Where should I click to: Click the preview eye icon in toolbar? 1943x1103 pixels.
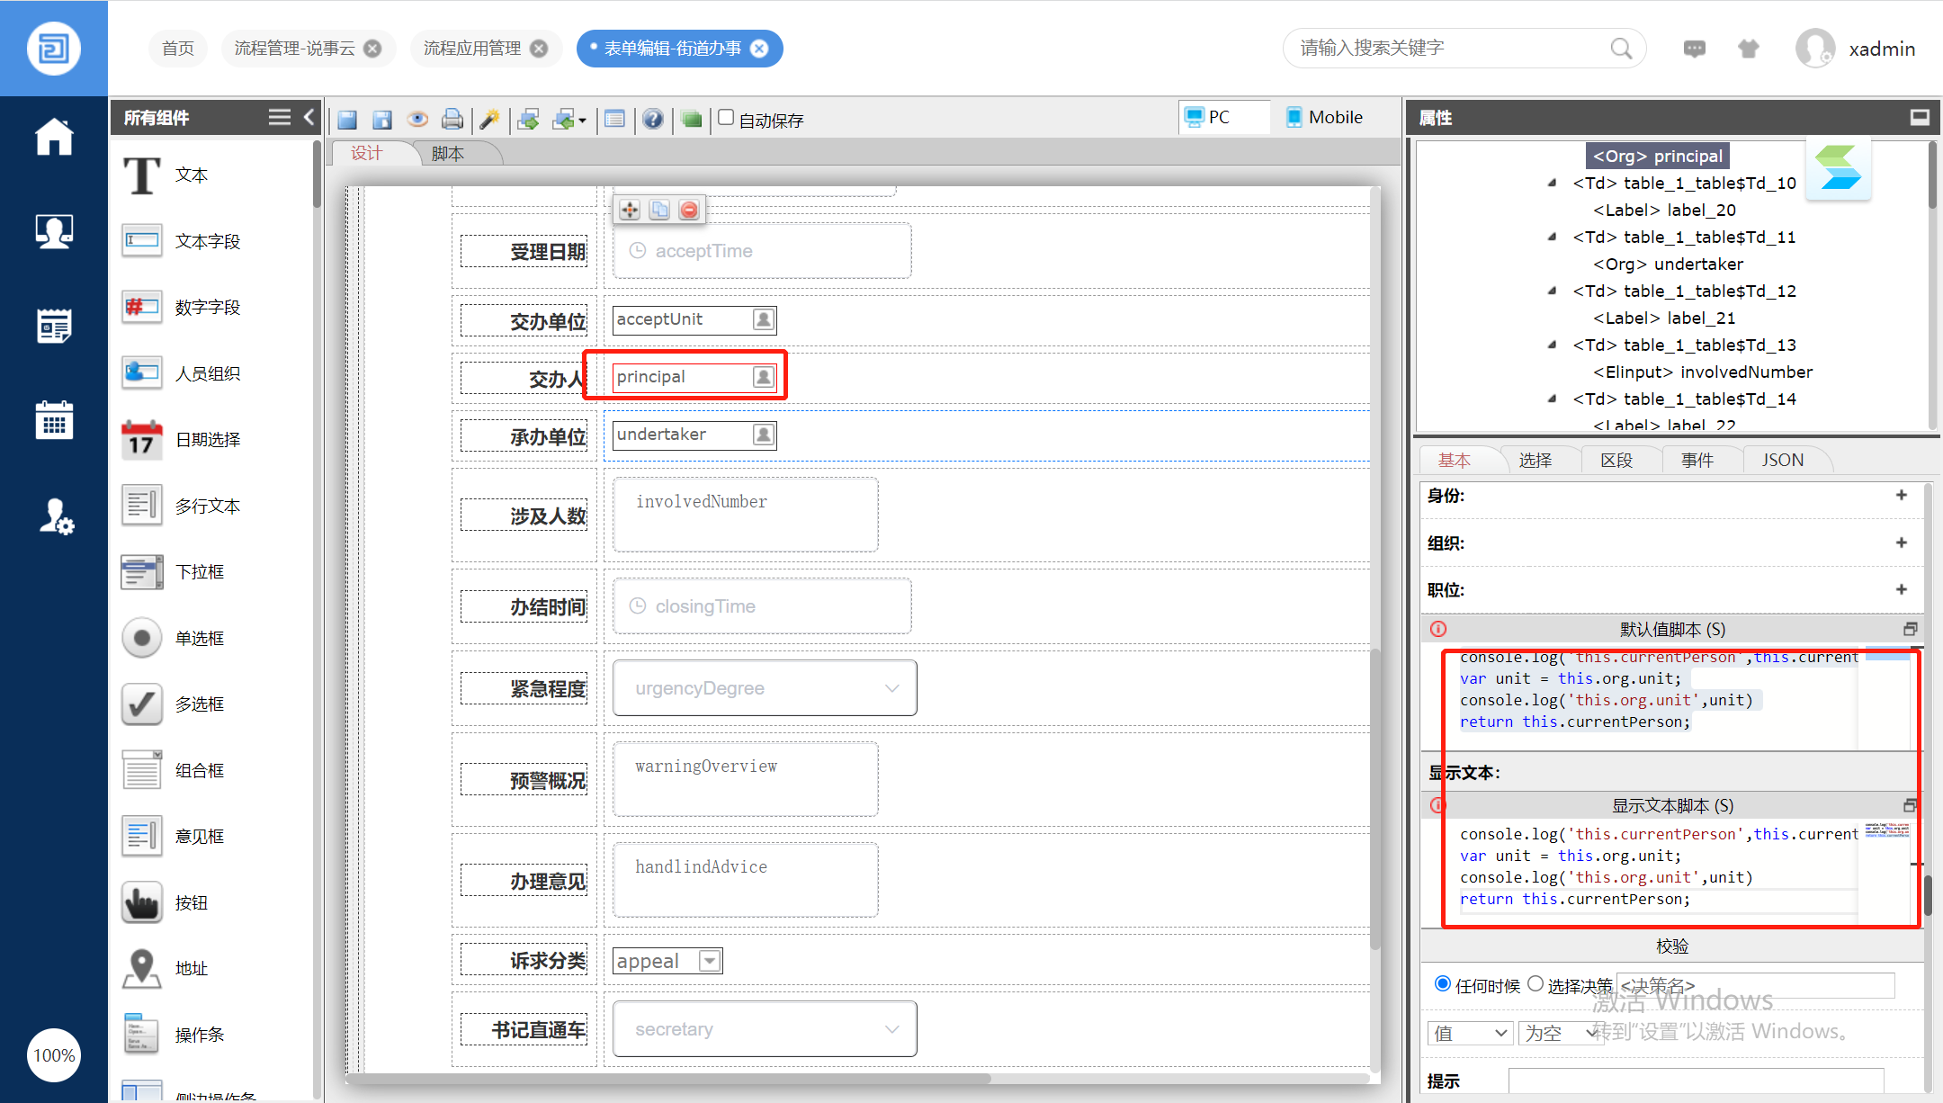coord(416,119)
